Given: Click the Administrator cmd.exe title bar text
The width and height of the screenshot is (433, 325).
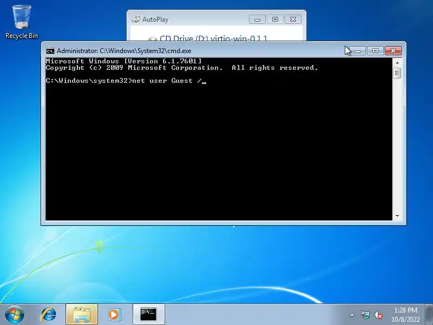Looking at the screenshot, I should point(124,51).
